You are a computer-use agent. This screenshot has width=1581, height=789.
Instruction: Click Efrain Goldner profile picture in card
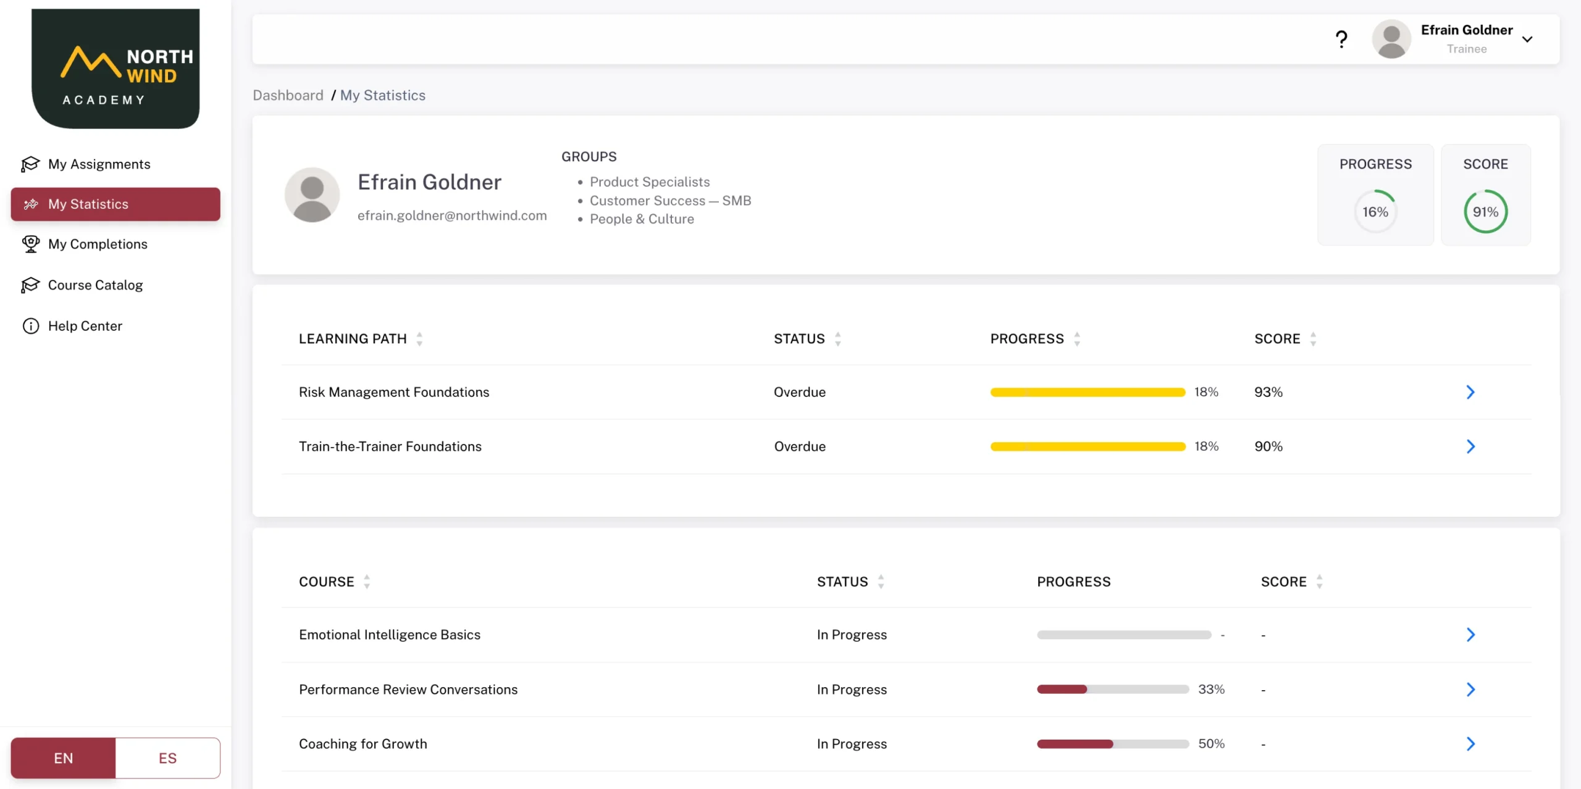pyautogui.click(x=312, y=195)
